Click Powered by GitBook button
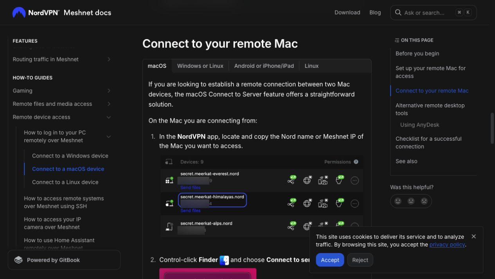 click(x=64, y=260)
